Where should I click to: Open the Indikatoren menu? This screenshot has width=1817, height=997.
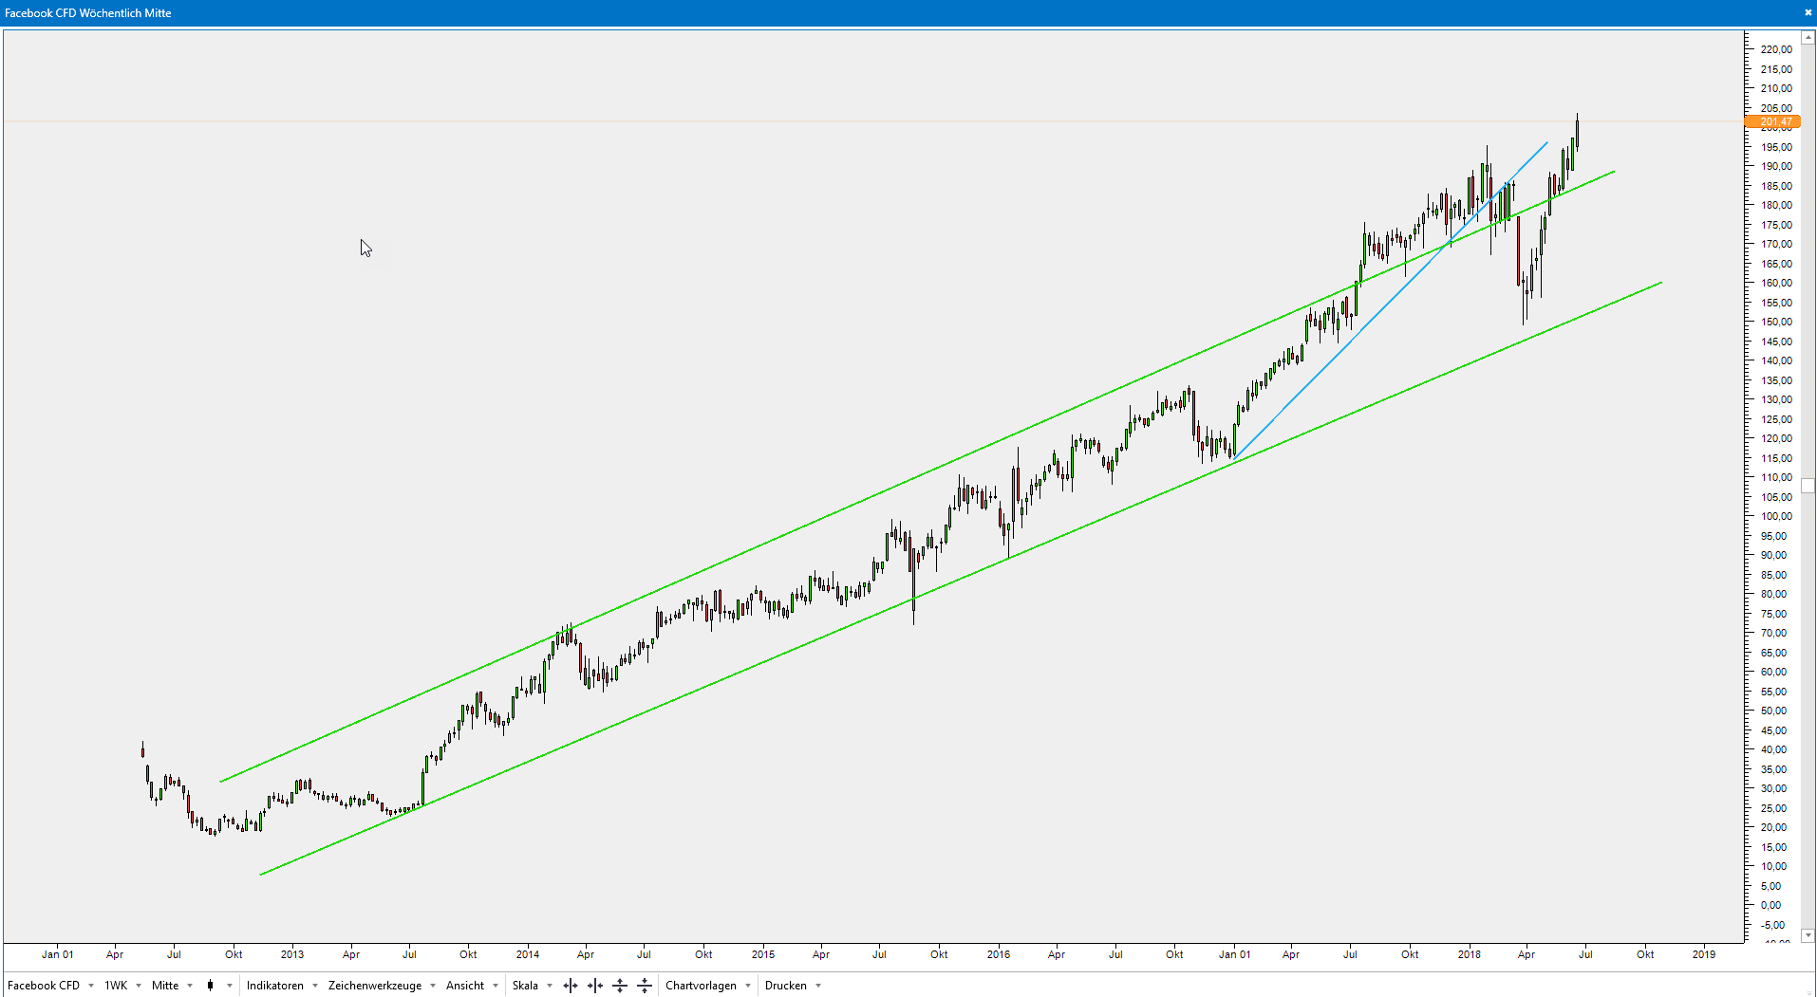click(282, 986)
